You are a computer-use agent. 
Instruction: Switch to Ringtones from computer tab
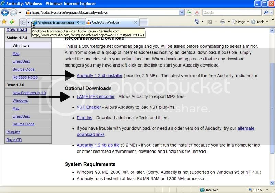click(x=58, y=23)
